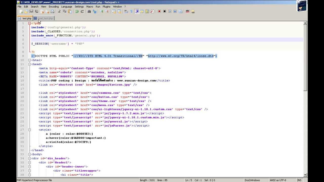Click the vertical scrollbar up arrow
Screen dimensions: 324x182
(x=305, y=23)
